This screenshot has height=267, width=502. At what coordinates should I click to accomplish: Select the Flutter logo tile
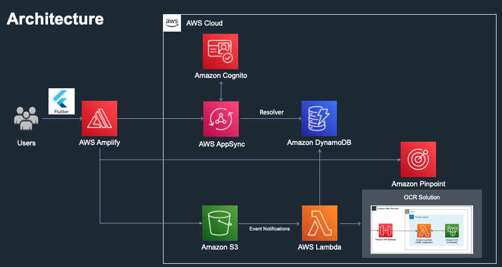click(62, 101)
